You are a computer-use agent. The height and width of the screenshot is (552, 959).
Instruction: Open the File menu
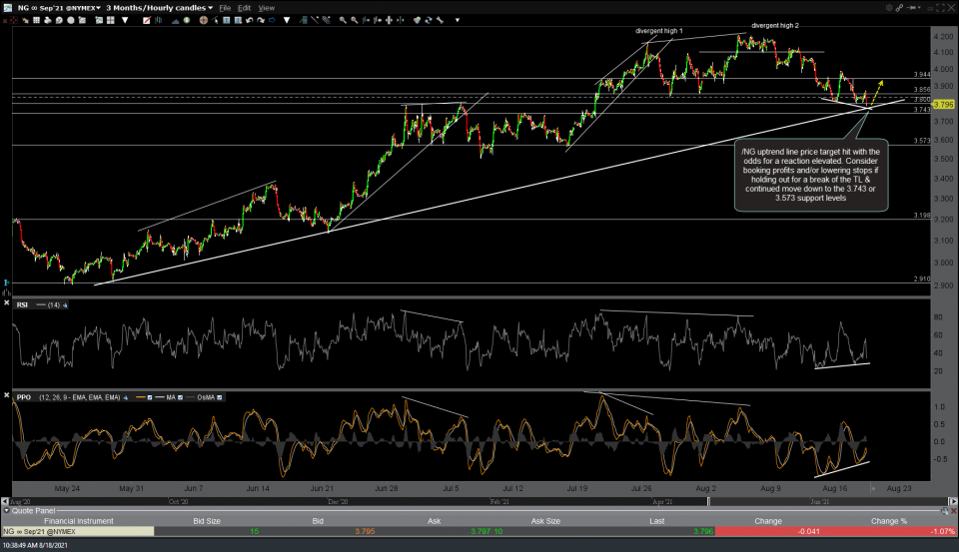(223, 7)
